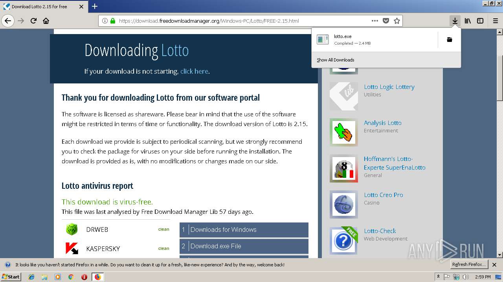Viewport: 503px width, 282px height.
Task: Click the forward navigation arrow
Action: 21,21
